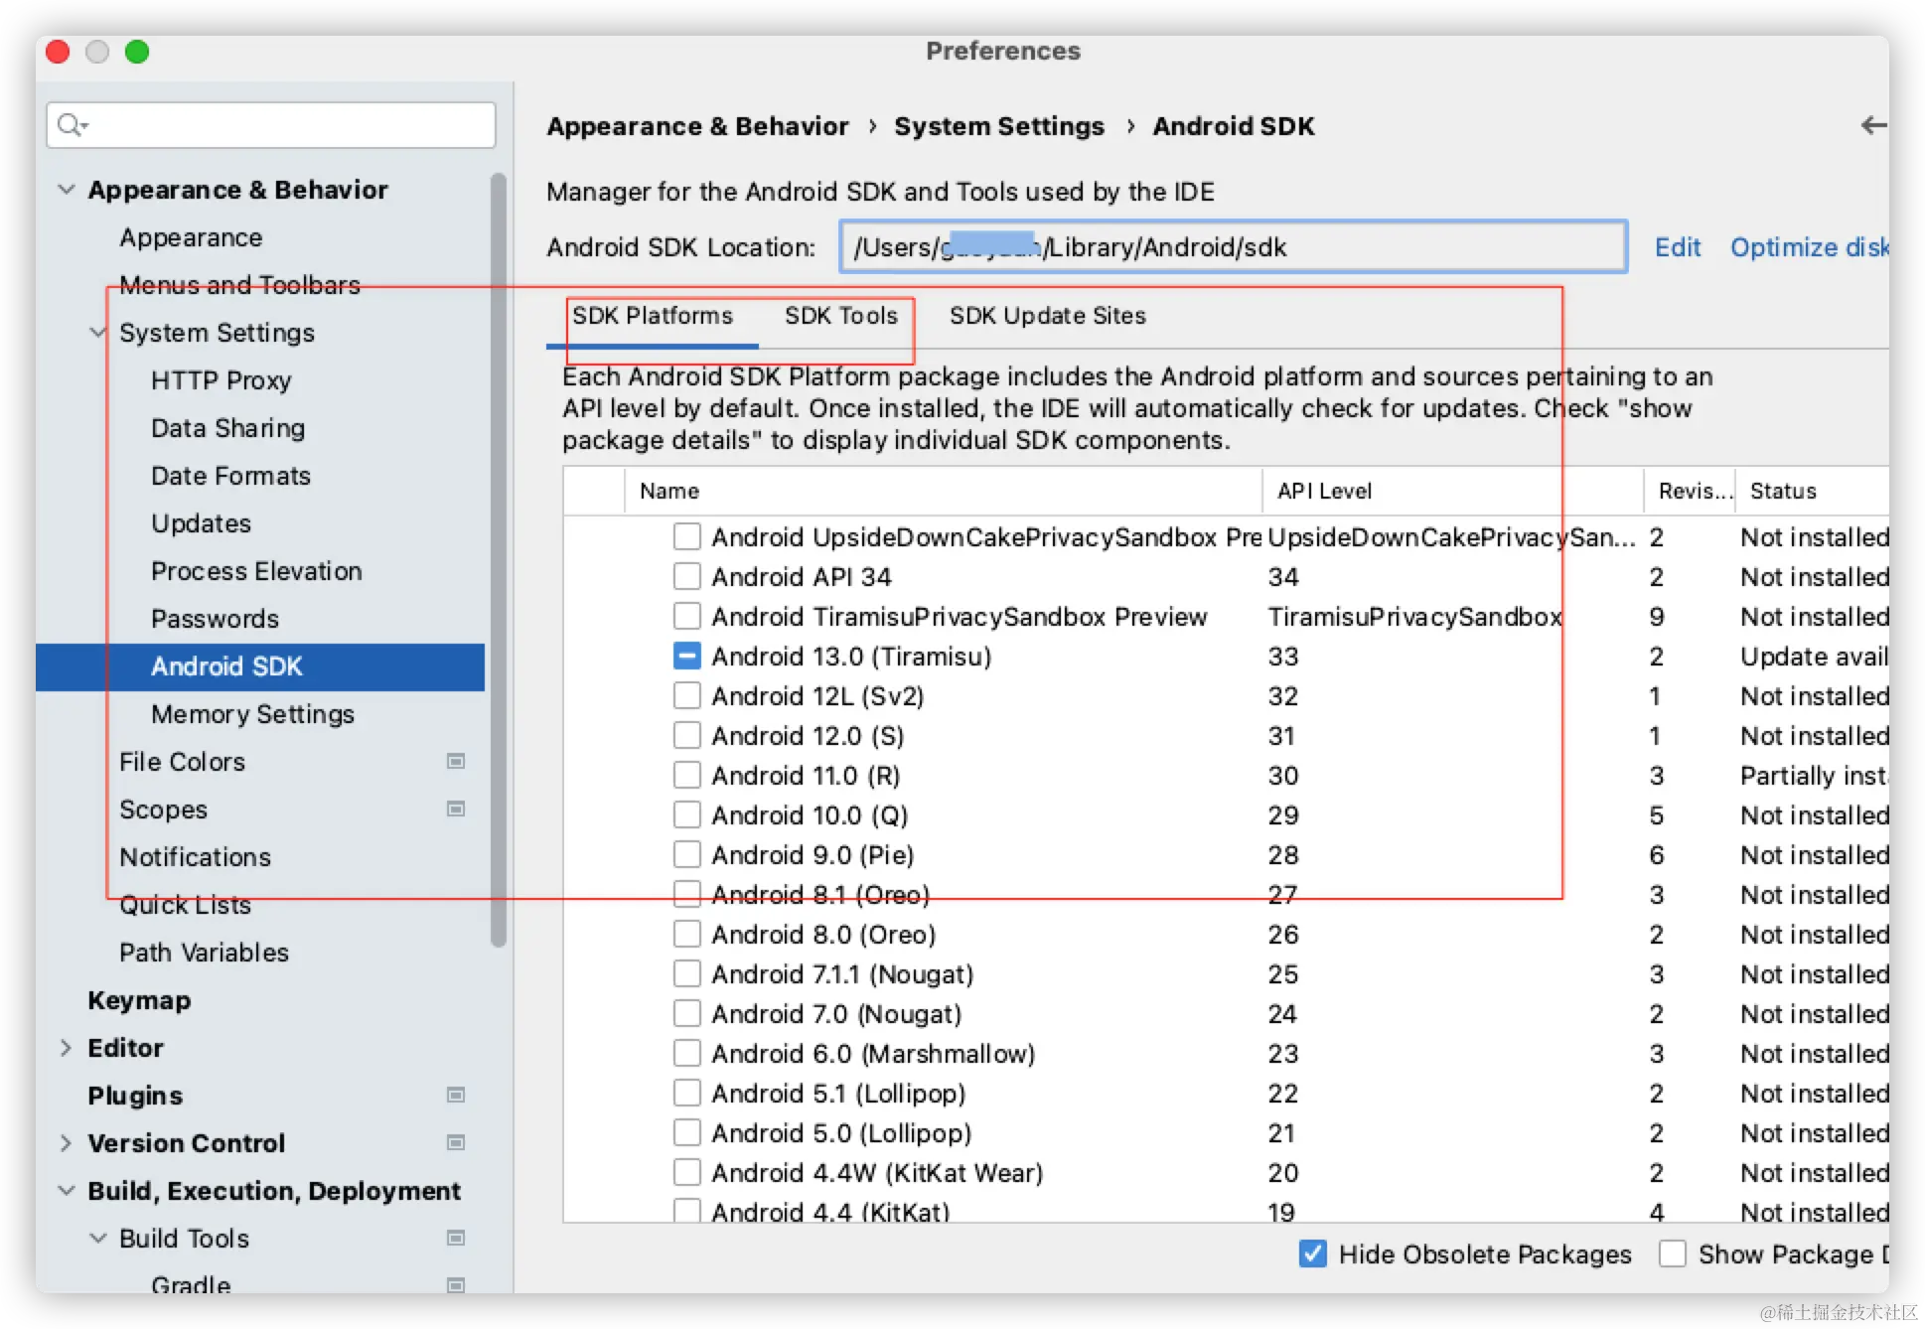This screenshot has height=1329, width=1925.
Task: Enable the Show Package Details checkbox
Action: point(1673,1255)
